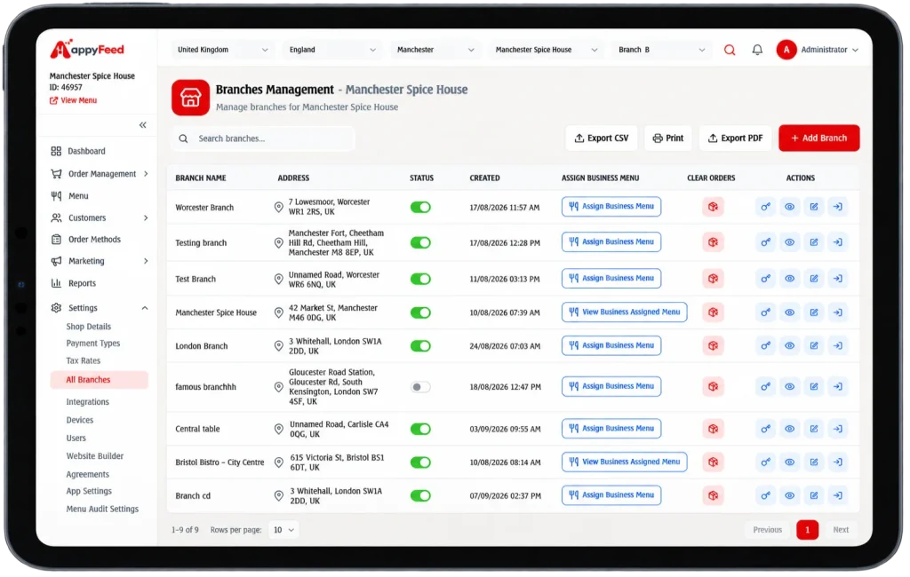910x577 pixels.
Task: Click the location pin for Test Branch address
Action: click(x=278, y=279)
